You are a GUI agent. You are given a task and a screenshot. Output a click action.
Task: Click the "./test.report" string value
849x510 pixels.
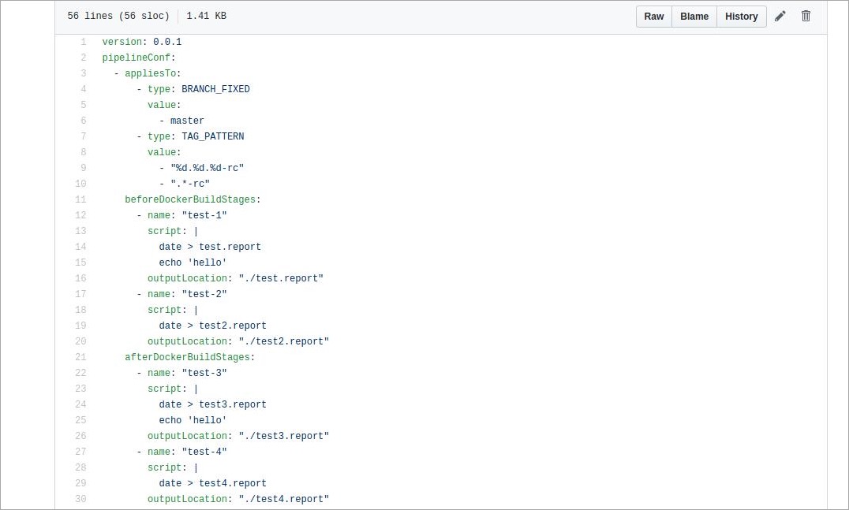(281, 278)
